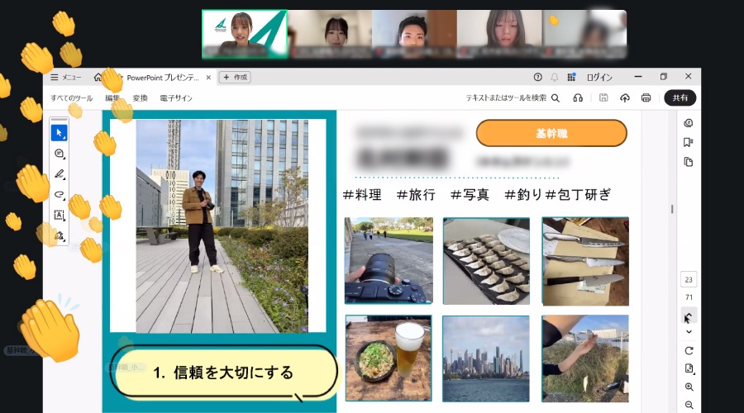Viewport: 744px width, 413px height.
Task: Click the ログイン link
Action: click(599, 78)
